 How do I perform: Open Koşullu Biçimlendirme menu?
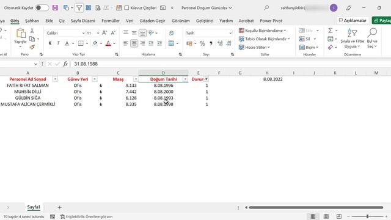[x=262, y=31]
